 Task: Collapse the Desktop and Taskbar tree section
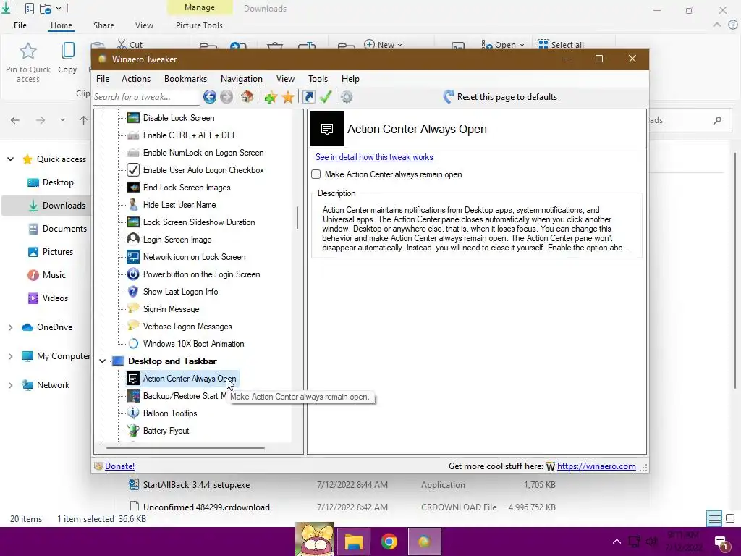103,361
